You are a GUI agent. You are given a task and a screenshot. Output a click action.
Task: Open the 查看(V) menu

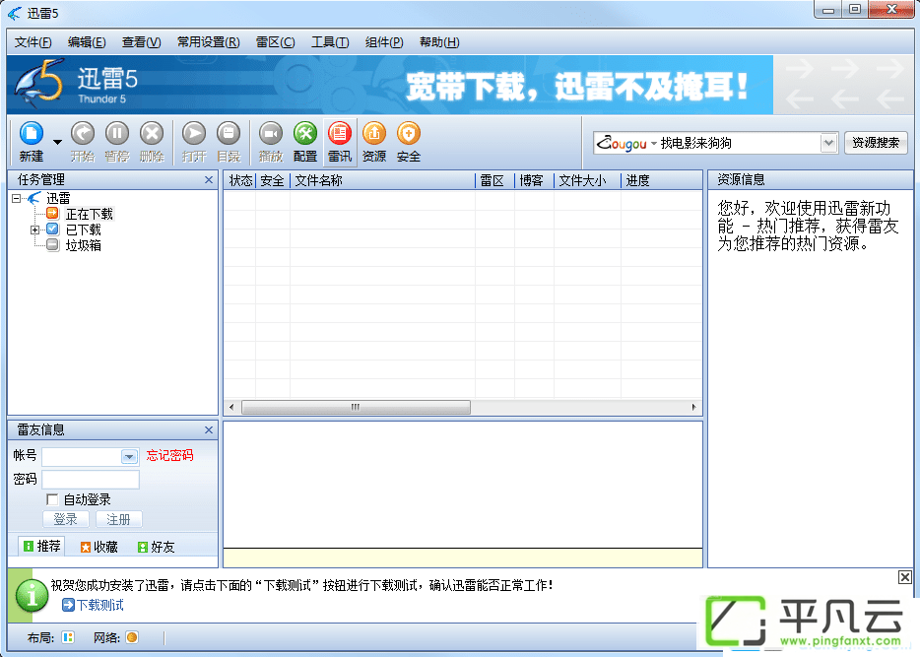click(x=142, y=42)
